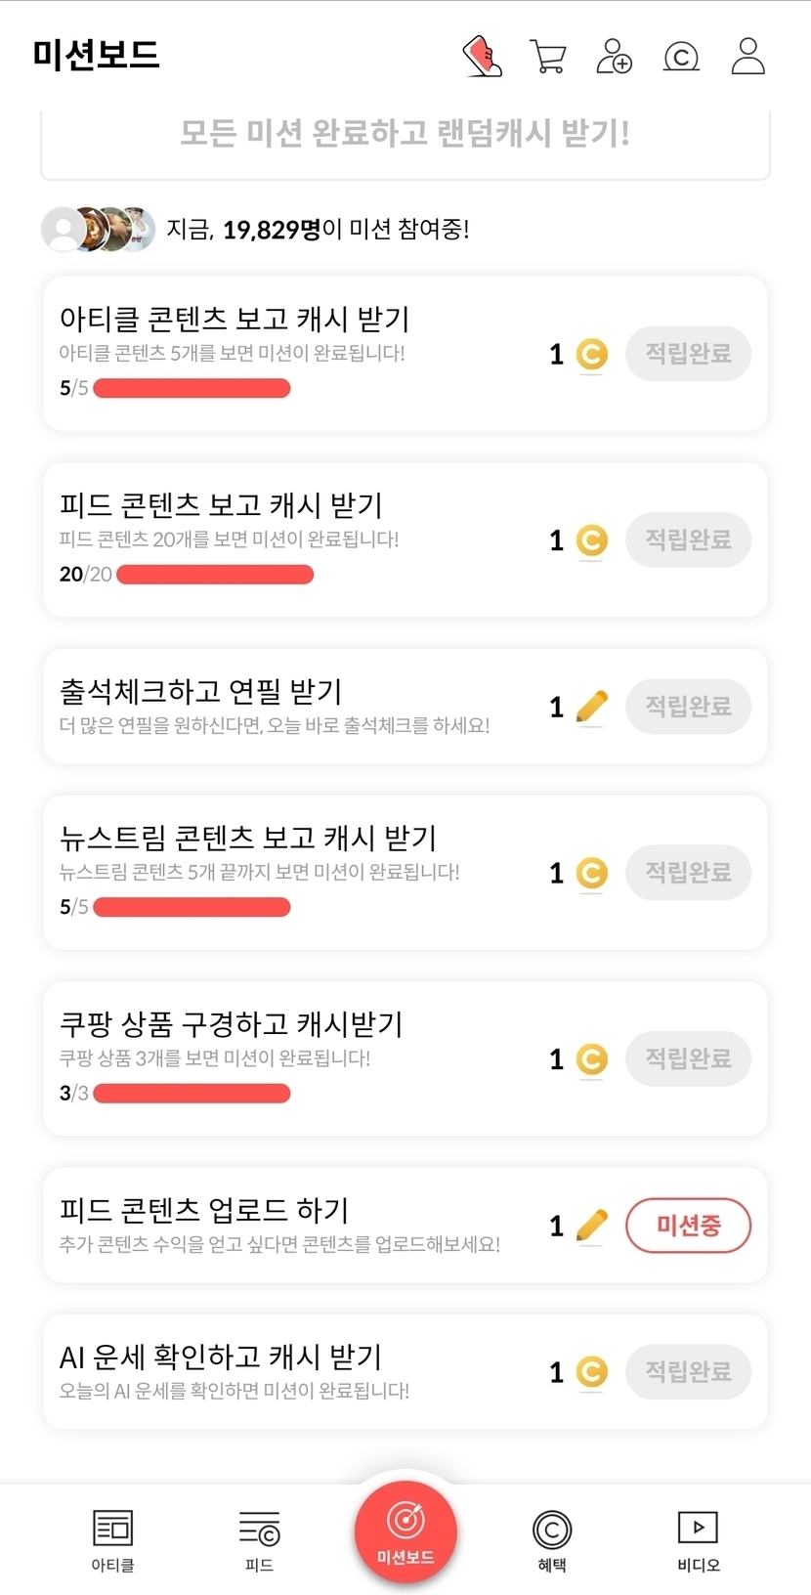Open the 혜택 tab
This screenshot has height=1595, width=811.
tap(552, 1539)
